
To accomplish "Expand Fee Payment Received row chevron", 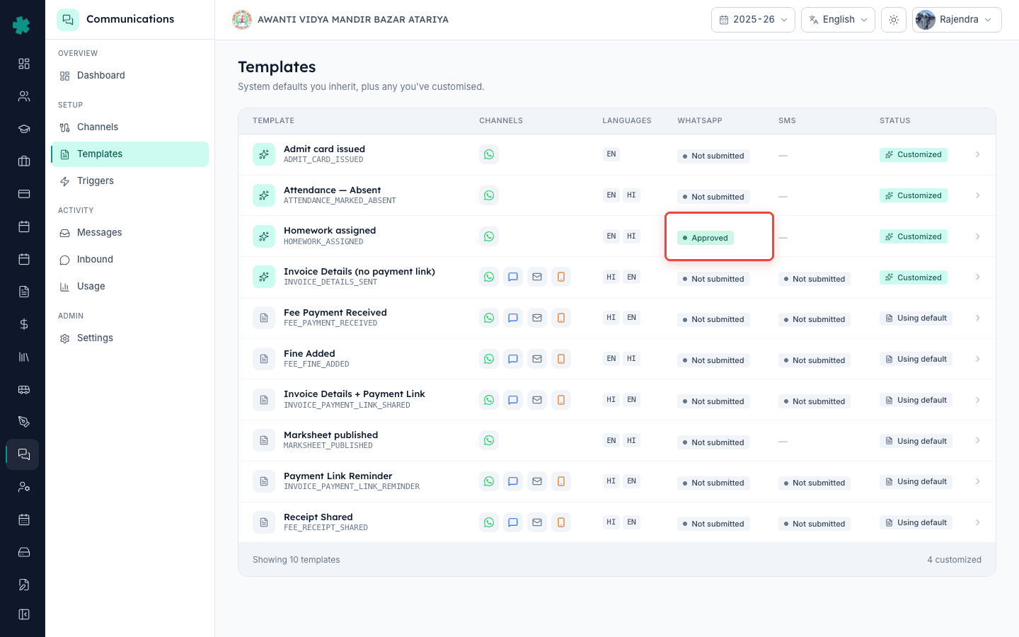I will [978, 318].
